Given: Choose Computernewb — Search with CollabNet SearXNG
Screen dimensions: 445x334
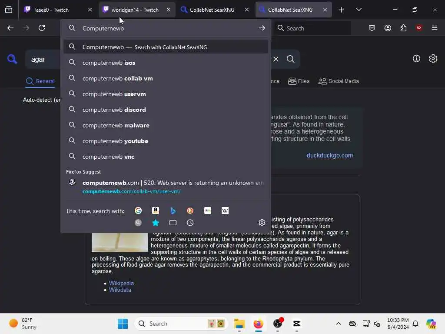Looking at the screenshot, I should (166, 47).
